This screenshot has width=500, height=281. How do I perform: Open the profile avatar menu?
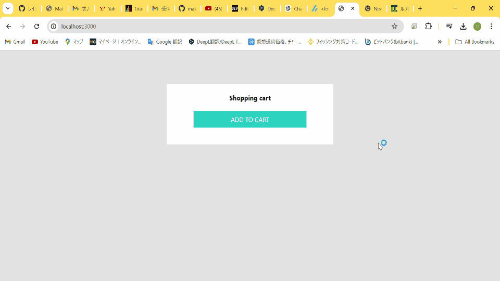point(478,27)
